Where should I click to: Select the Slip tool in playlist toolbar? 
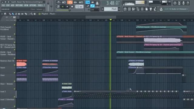click(22, 14)
